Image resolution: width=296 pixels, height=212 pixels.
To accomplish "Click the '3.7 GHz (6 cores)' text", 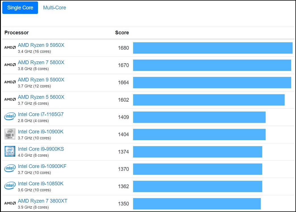I will click(x=33, y=104).
